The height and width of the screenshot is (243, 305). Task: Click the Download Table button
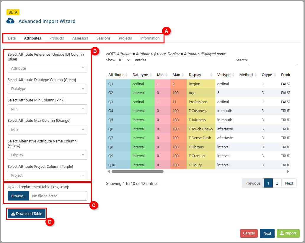(27, 214)
